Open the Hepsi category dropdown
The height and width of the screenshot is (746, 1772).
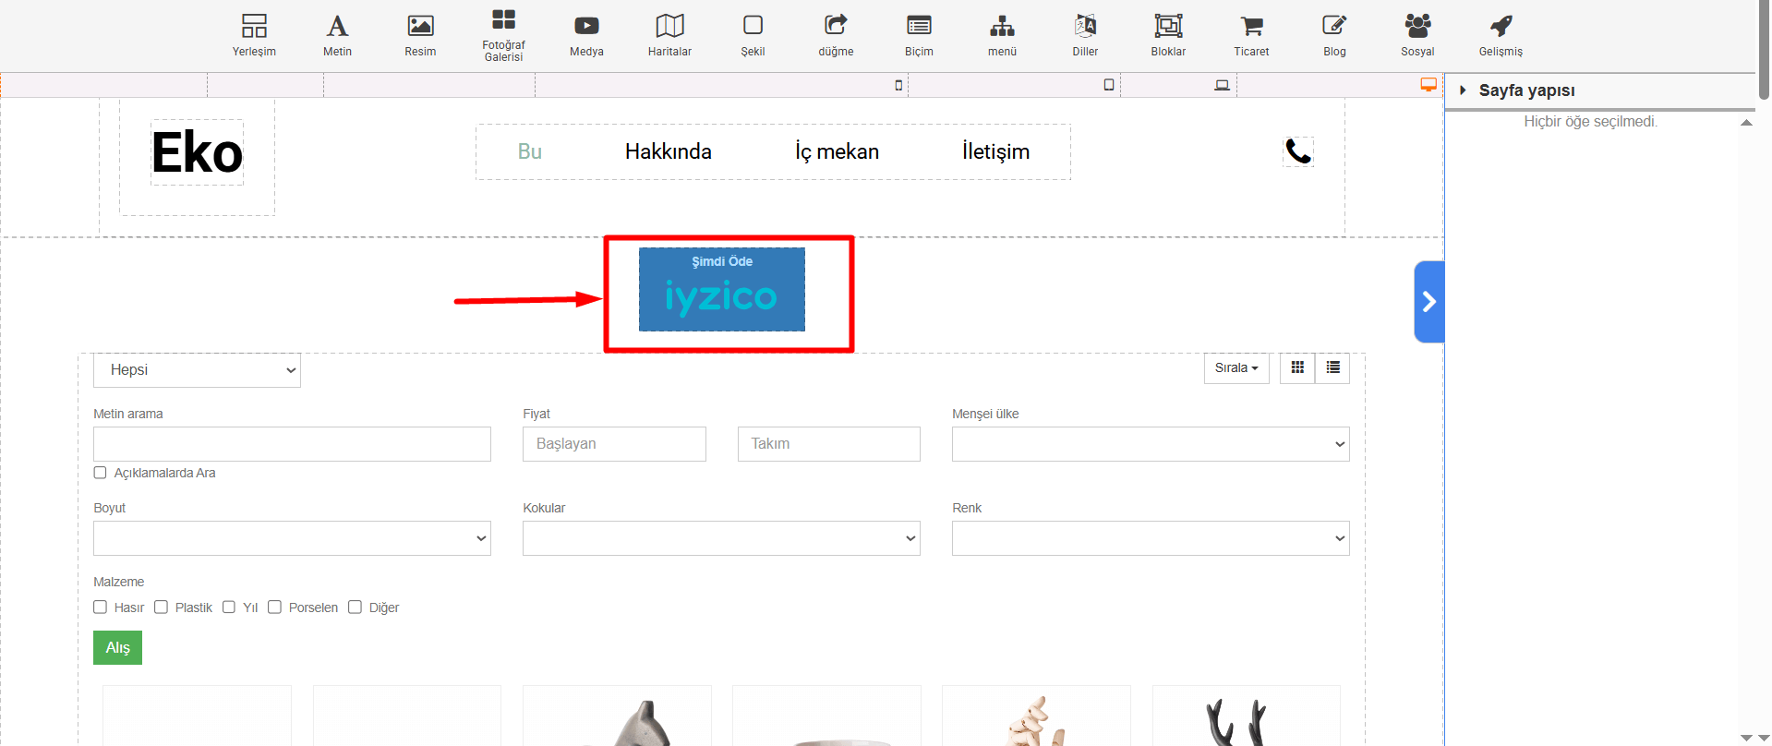(x=197, y=370)
